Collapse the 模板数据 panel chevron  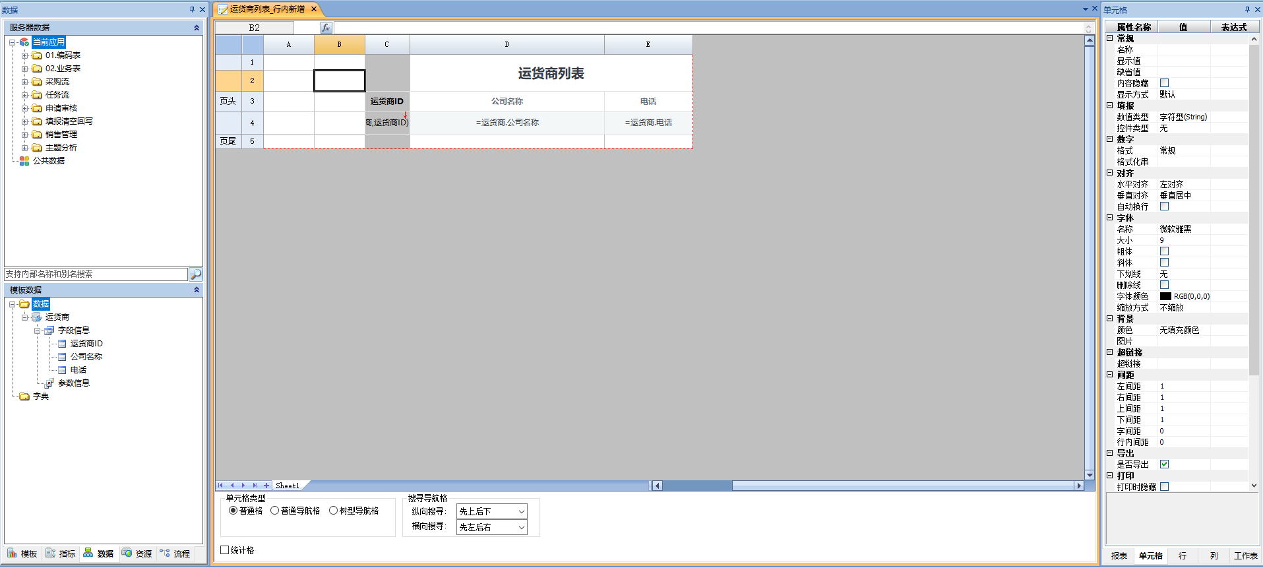197,290
